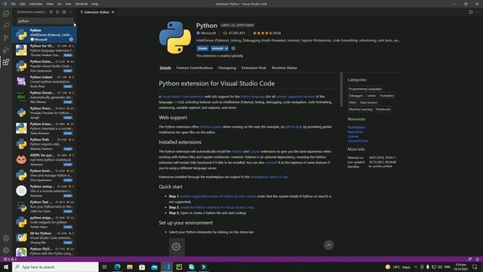Viewport: 483px width, 272px height.
Task: Select the Extensions view icon
Action: [x=6, y=62]
